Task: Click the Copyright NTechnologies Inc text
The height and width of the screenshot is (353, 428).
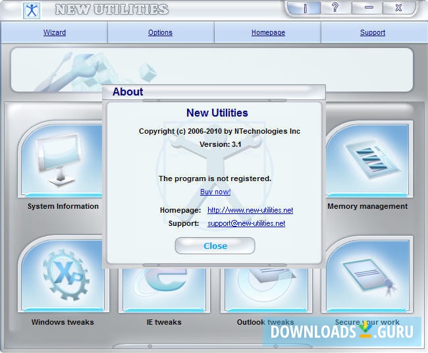Action: 219,131
